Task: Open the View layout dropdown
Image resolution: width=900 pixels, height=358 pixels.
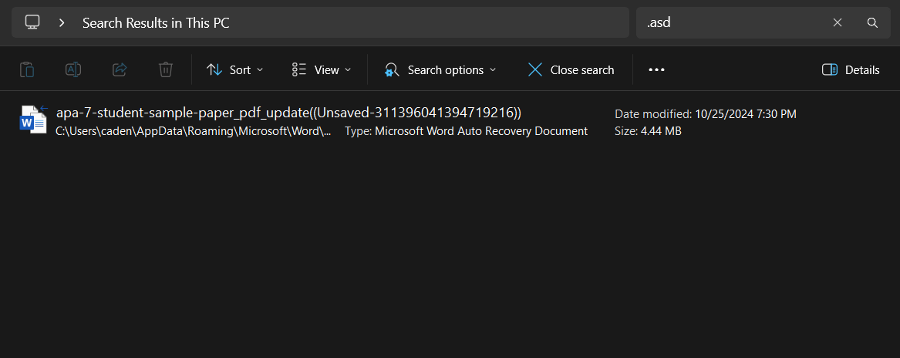Action: click(x=322, y=69)
